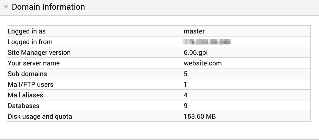Click the Domain Information heading

pos(48,7)
